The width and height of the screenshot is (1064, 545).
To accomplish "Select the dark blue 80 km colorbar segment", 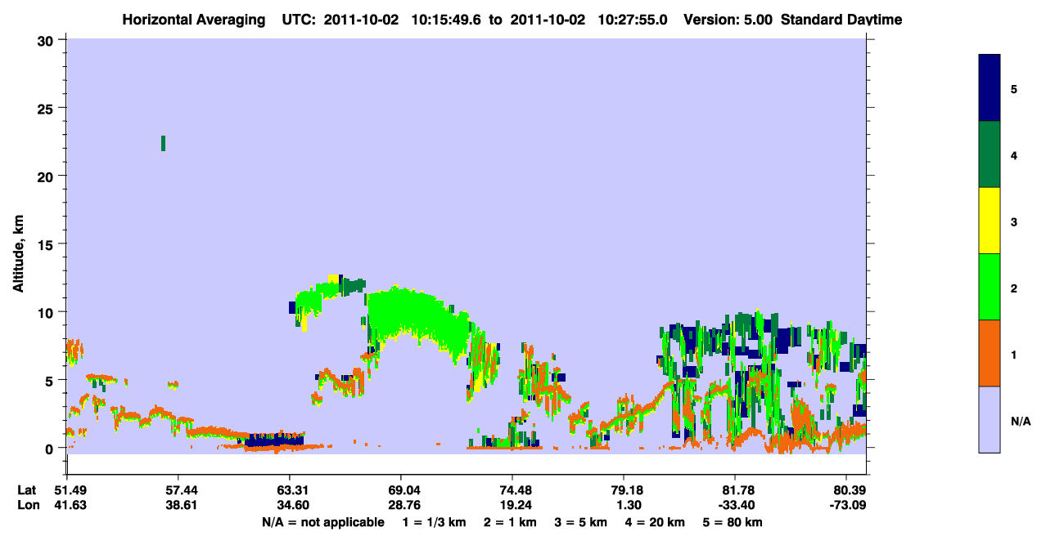I will (990, 87).
